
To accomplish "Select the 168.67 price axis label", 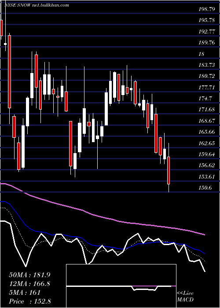I will (x=207, y=121).
